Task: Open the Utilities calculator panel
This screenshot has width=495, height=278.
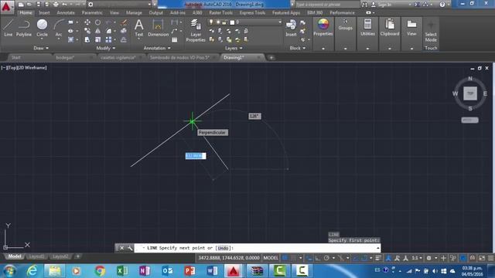Action: [x=367, y=27]
